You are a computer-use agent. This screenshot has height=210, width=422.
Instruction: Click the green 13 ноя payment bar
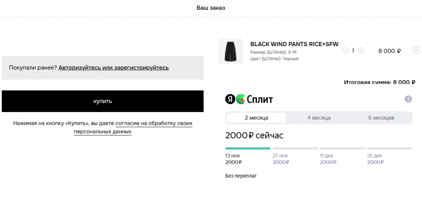(x=248, y=149)
